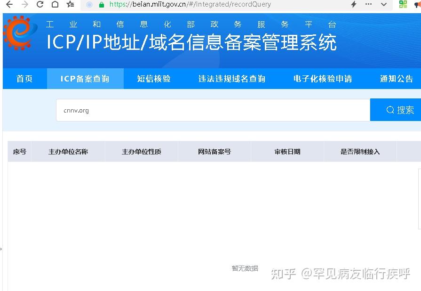This screenshot has height=291, width=421.
Task: Go to 通知公告 section
Action: [x=396, y=79]
